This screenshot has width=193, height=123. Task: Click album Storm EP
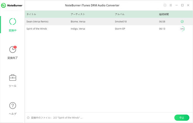pyautogui.click(x=120, y=29)
